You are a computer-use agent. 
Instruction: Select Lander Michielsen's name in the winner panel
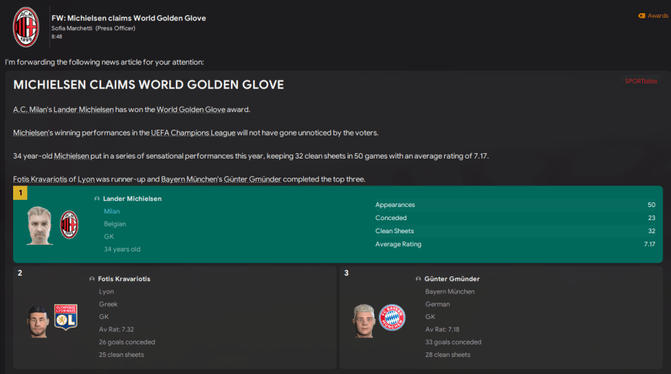132,198
